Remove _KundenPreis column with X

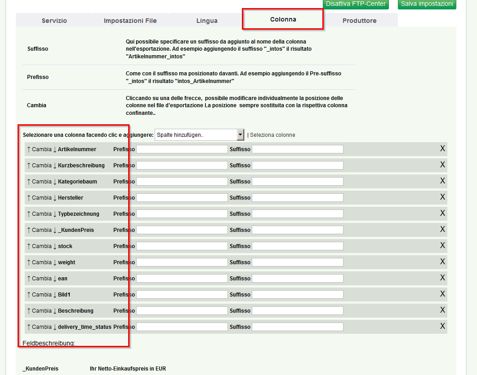[443, 229]
